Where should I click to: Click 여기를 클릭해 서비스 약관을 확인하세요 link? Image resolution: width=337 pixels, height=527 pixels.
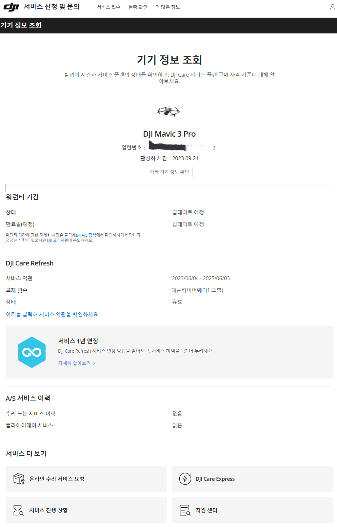pos(52,314)
